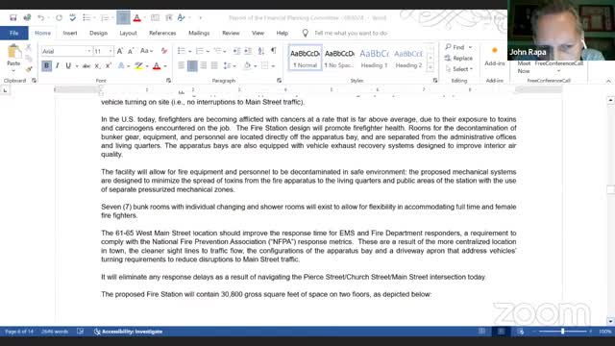Image resolution: width=615 pixels, height=346 pixels.
Task: Click the Bullets list icon
Action: click(182, 51)
